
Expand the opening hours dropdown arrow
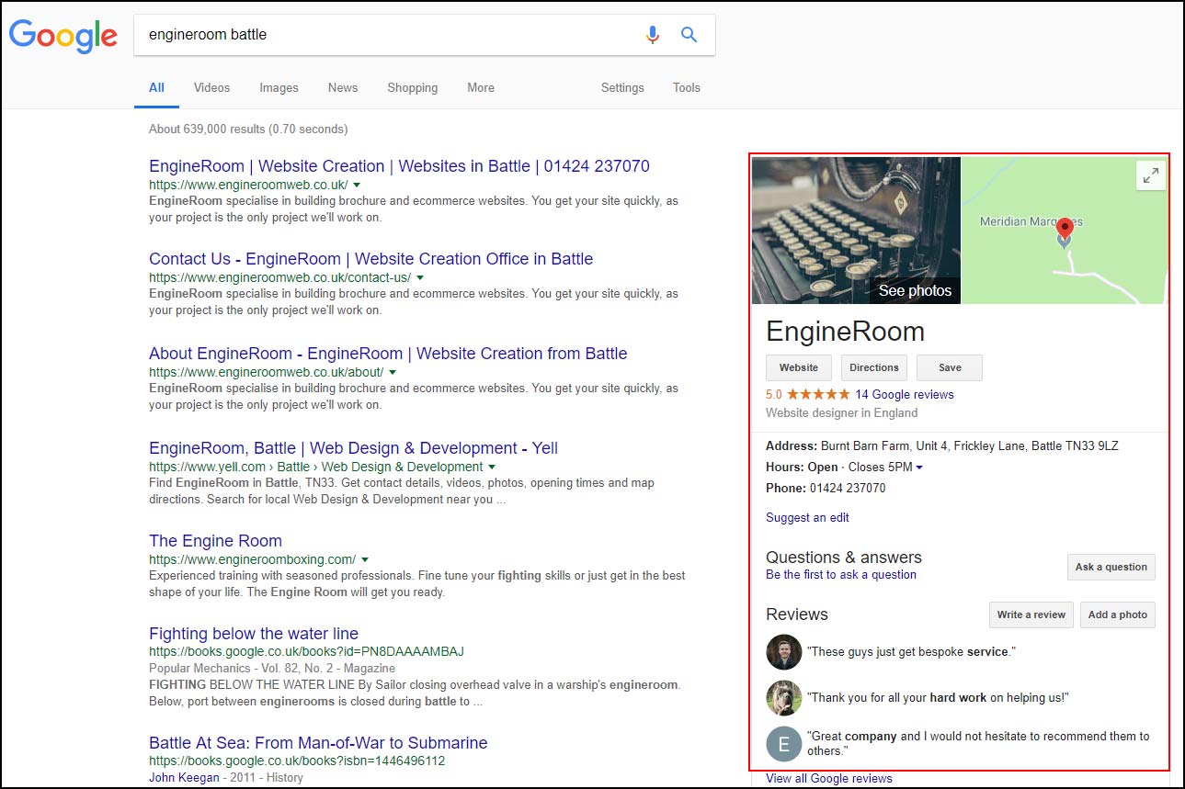click(919, 468)
